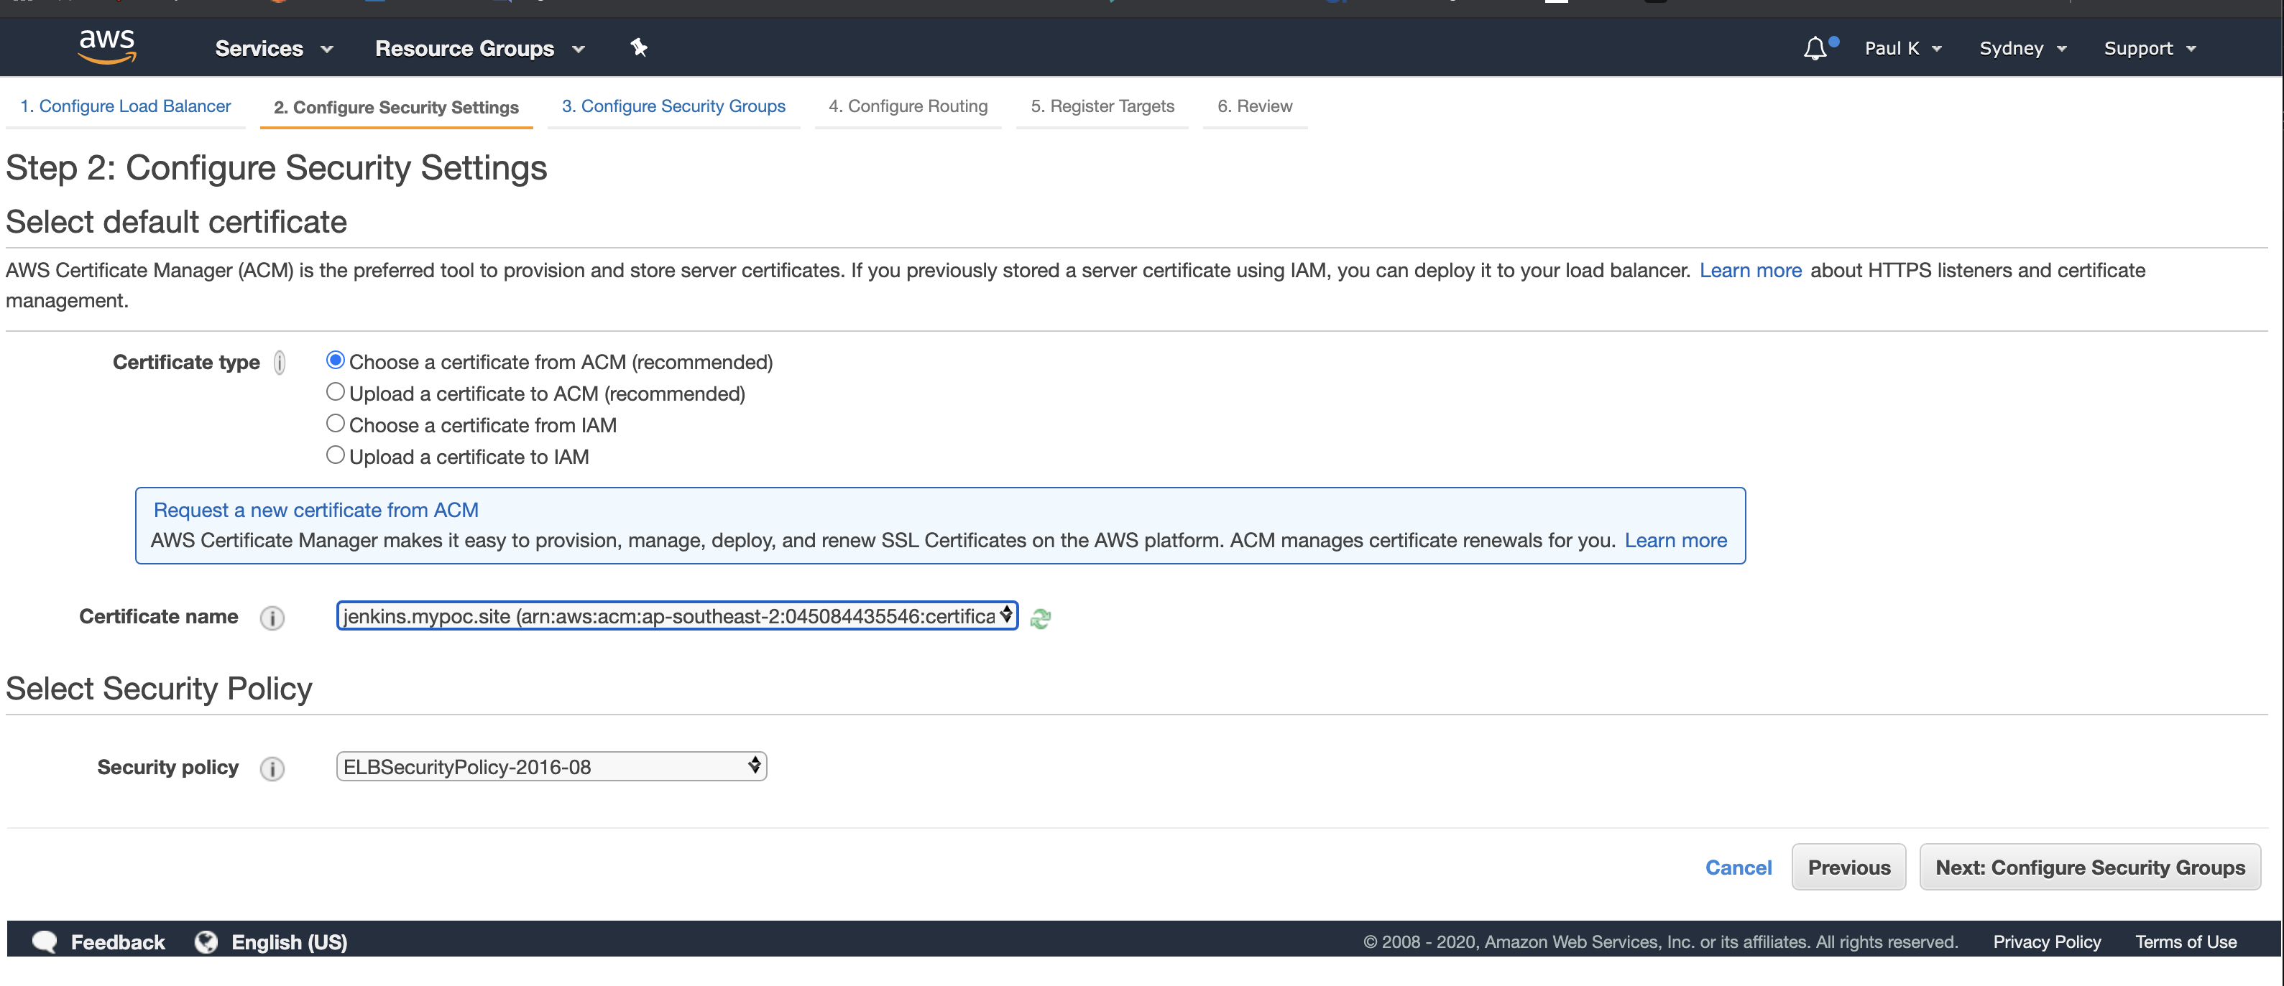Select Upload a certificate to IAM
The image size is (2284, 986).
click(x=335, y=455)
